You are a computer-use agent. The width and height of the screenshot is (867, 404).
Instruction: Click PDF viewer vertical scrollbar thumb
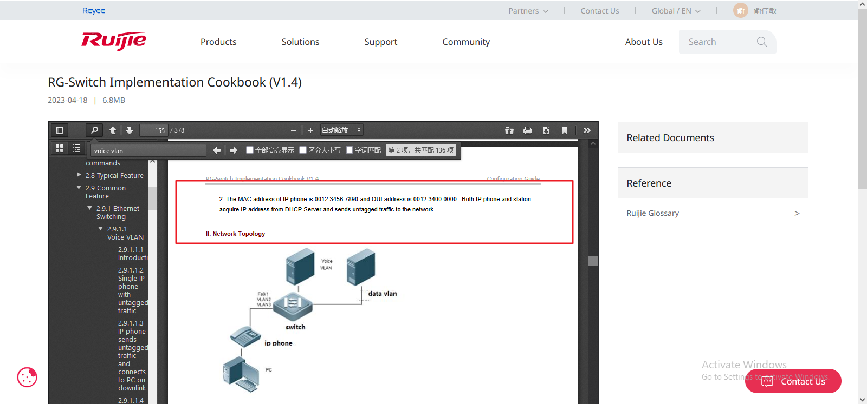[x=593, y=261]
